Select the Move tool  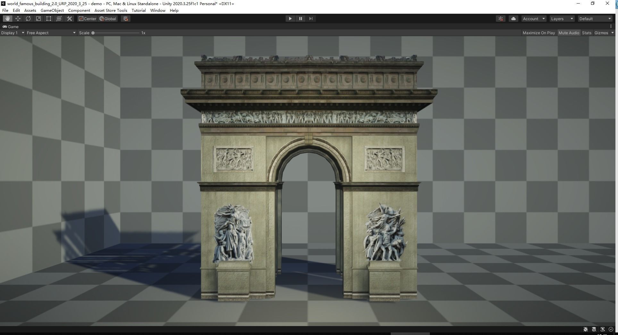(x=18, y=19)
